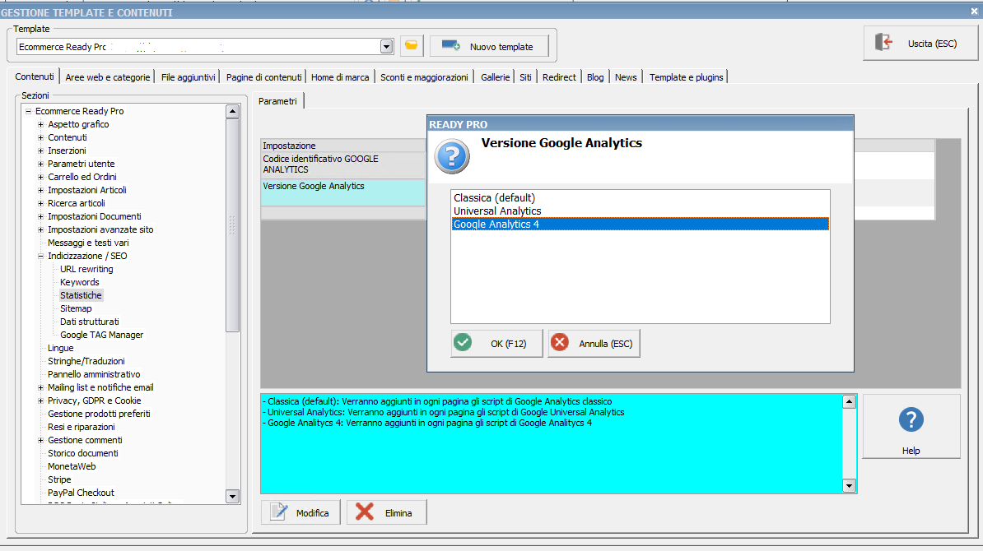Expand the Impostazioni Articoli node

point(40,190)
